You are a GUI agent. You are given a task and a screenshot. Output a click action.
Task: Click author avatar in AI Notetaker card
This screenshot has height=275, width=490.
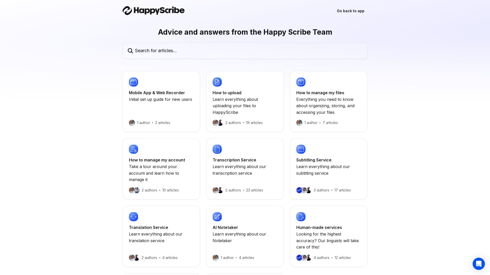click(x=216, y=258)
